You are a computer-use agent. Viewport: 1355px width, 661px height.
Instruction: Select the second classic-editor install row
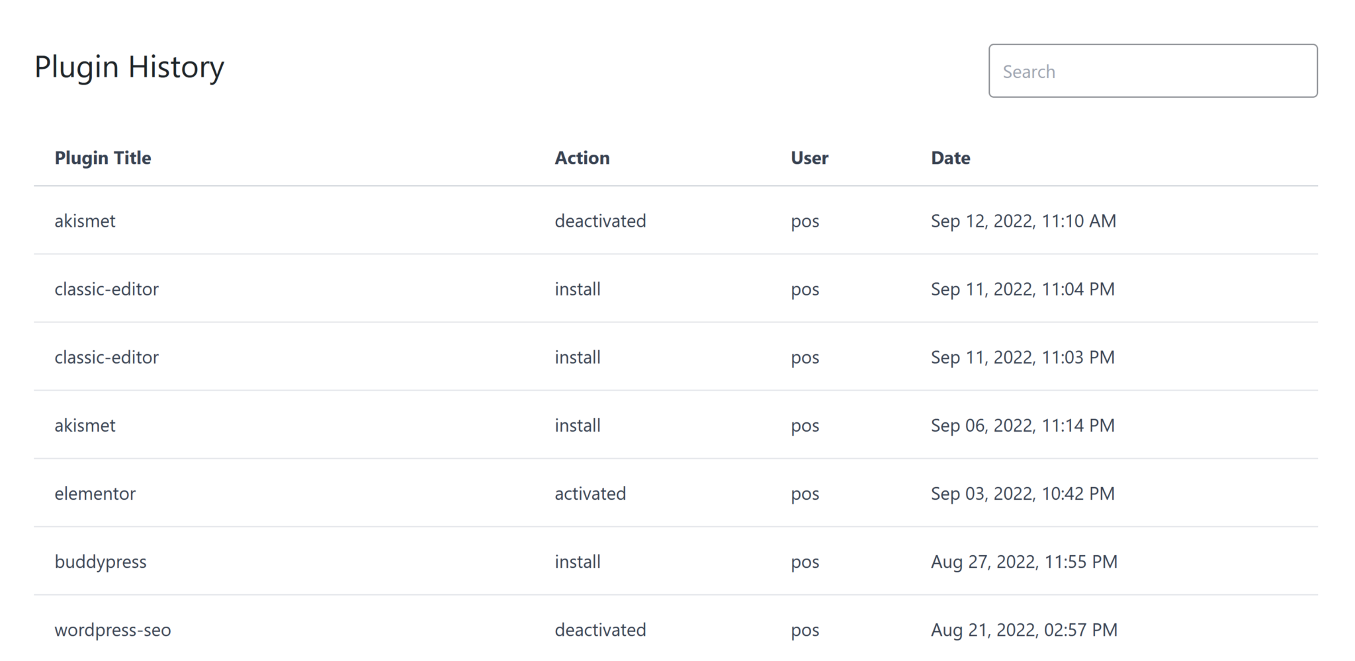(x=107, y=357)
